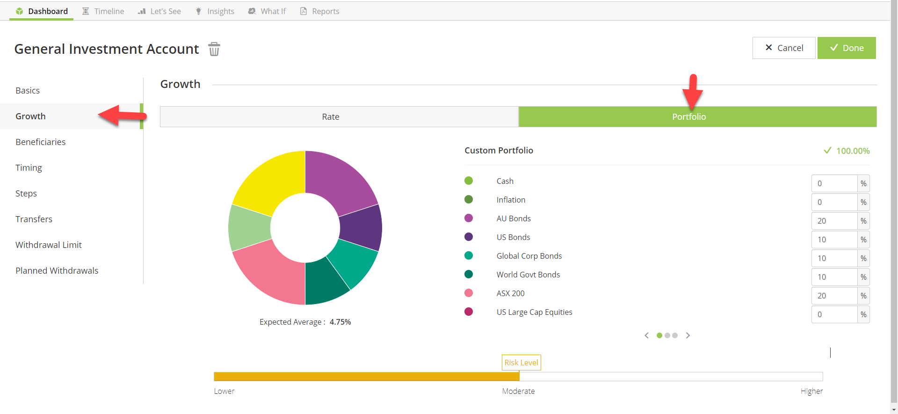This screenshot has width=898, height=414.
Task: Delete account using the trash can icon
Action: [x=214, y=49]
